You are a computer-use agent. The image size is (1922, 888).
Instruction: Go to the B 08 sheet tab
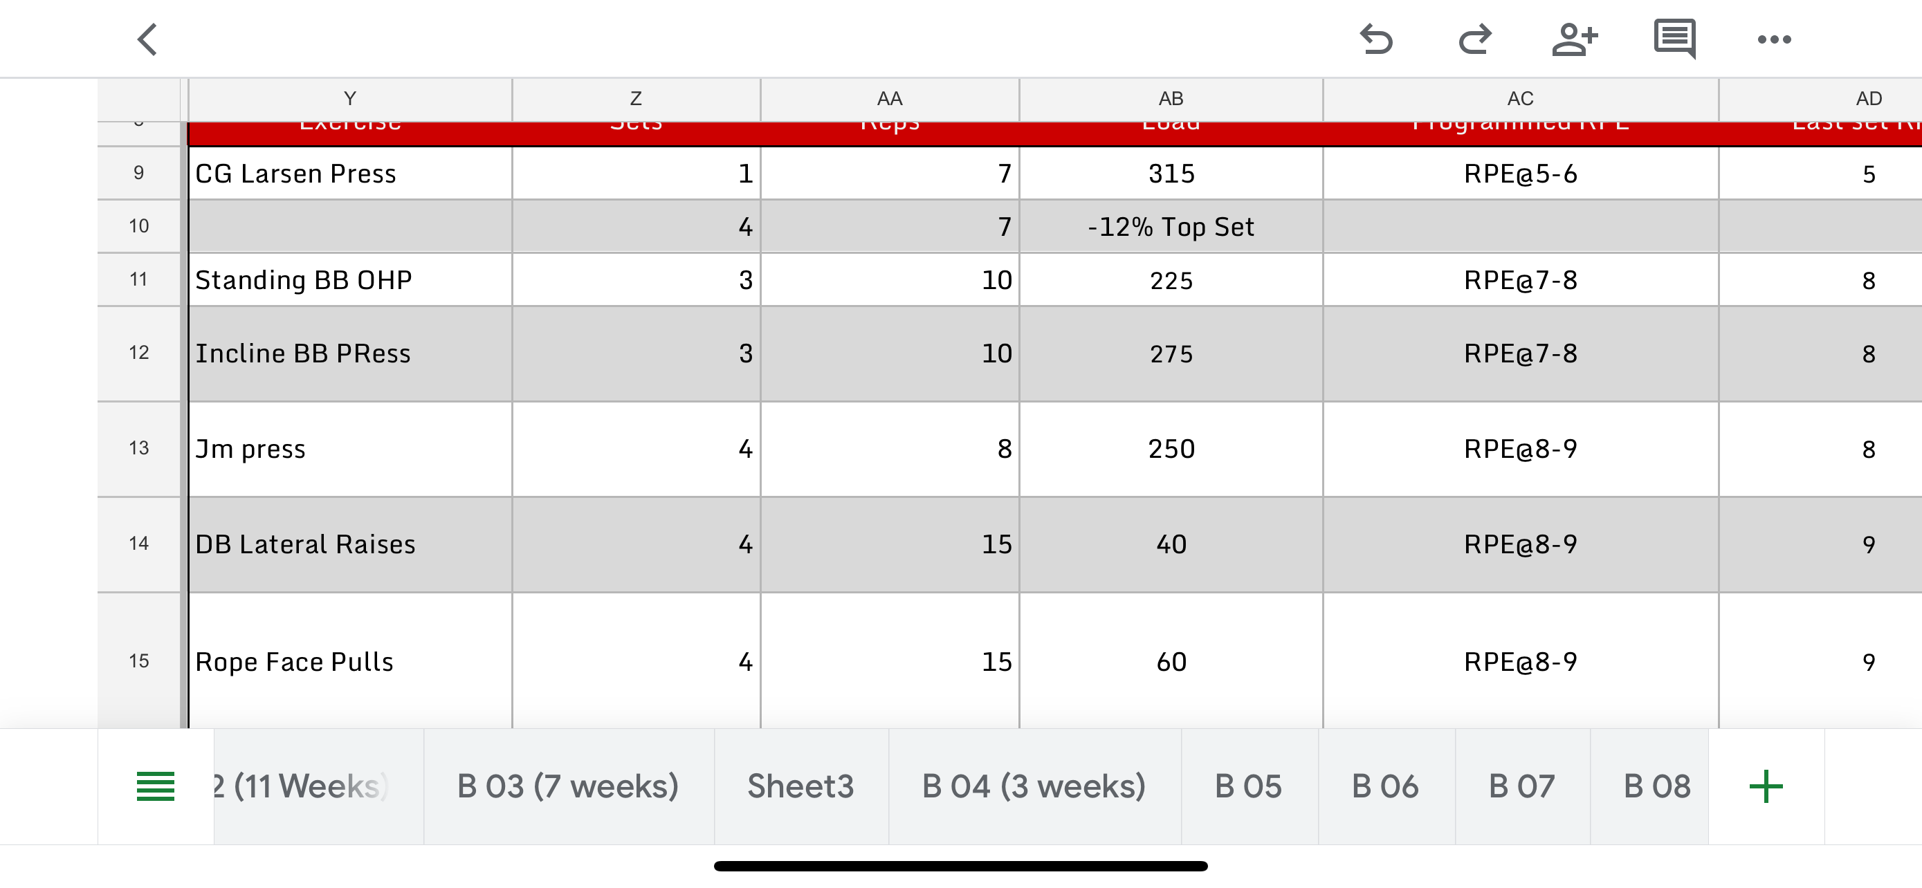[x=1656, y=786]
